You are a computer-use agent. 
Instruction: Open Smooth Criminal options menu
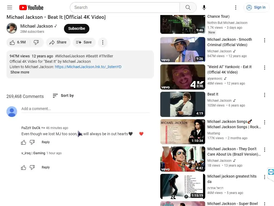click(265, 40)
